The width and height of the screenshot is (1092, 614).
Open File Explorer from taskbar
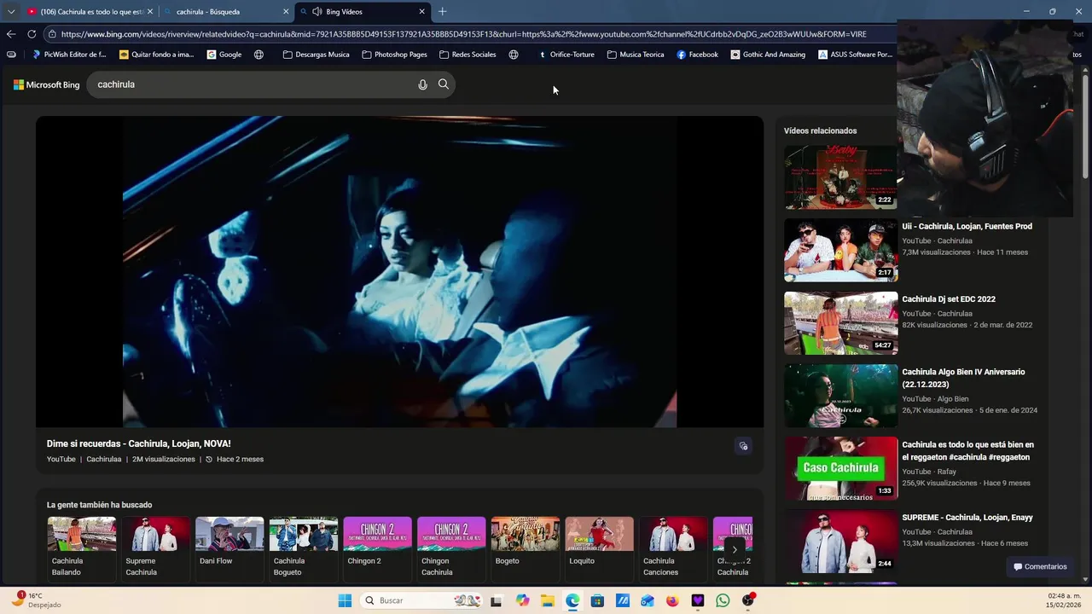point(547,600)
